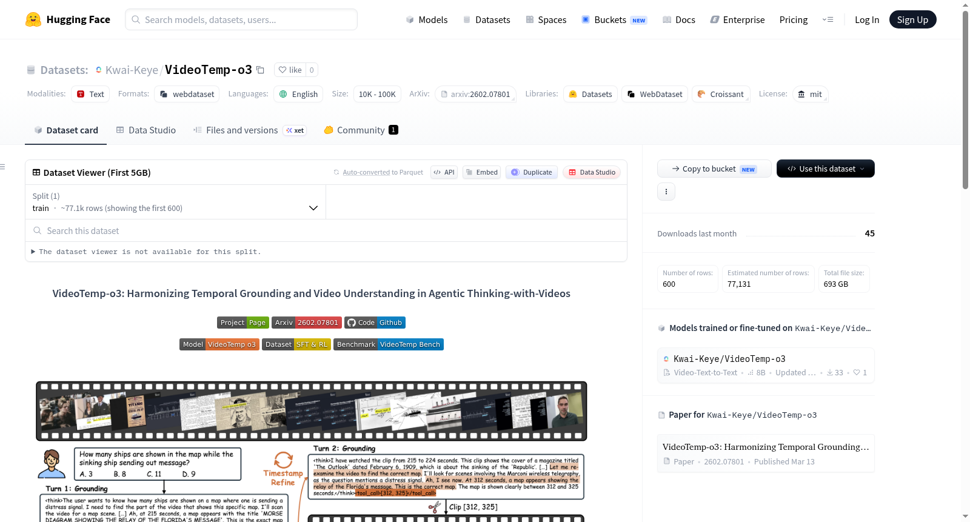Like the VideoTemp-o3 dataset
The image size is (970, 522).
pos(290,70)
